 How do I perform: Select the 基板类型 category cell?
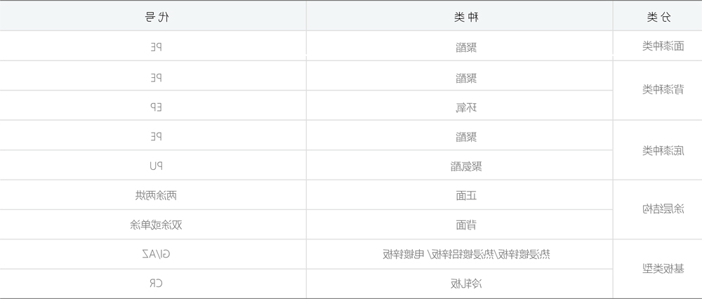(x=658, y=269)
